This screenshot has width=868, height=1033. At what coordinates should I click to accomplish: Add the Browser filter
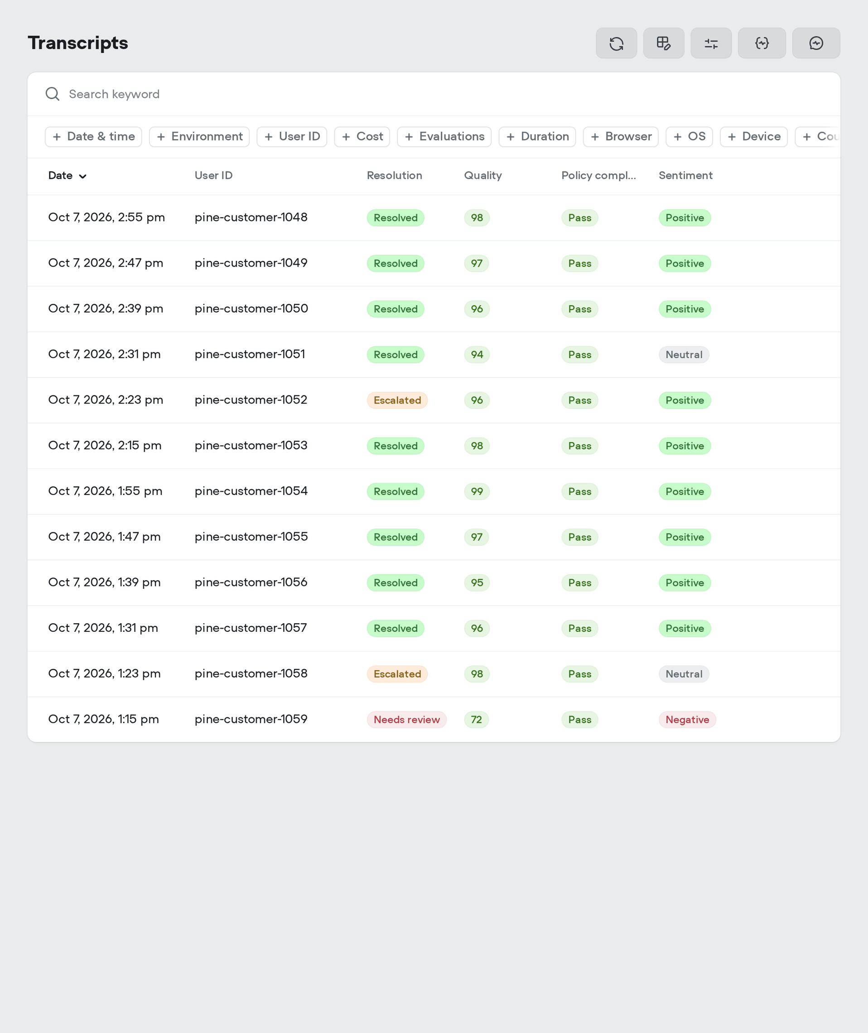[621, 137]
